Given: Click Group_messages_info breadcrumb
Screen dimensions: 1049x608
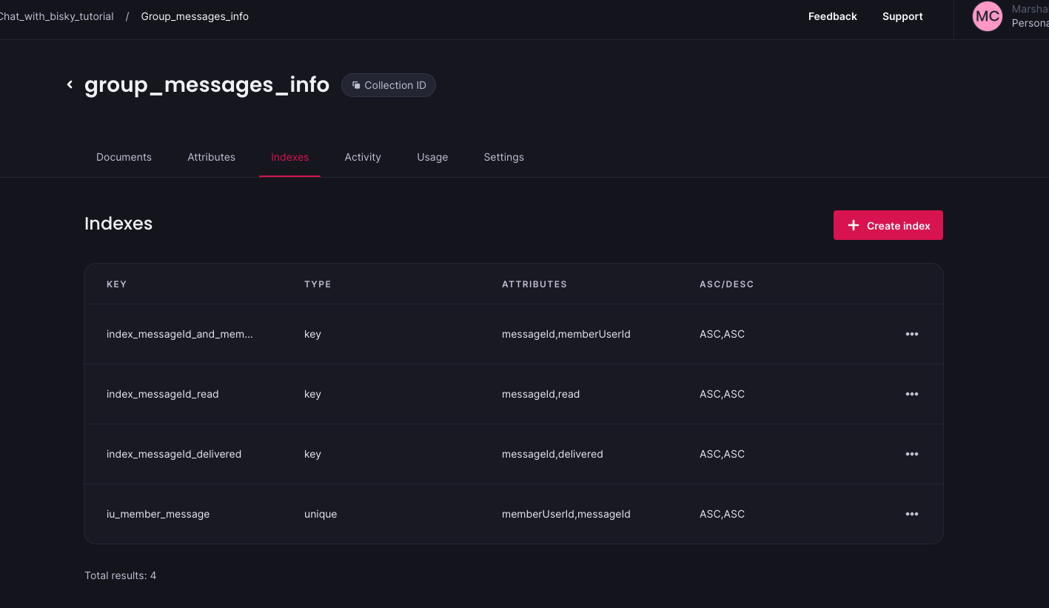Looking at the screenshot, I should 195,16.
